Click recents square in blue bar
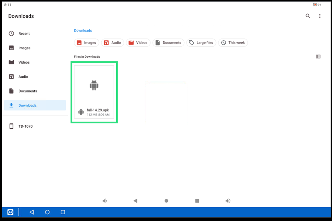Viewport: 332px width, 221px height. [63, 212]
